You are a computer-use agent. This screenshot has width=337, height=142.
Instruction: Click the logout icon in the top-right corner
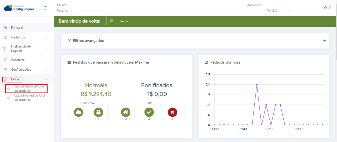[x=329, y=8]
